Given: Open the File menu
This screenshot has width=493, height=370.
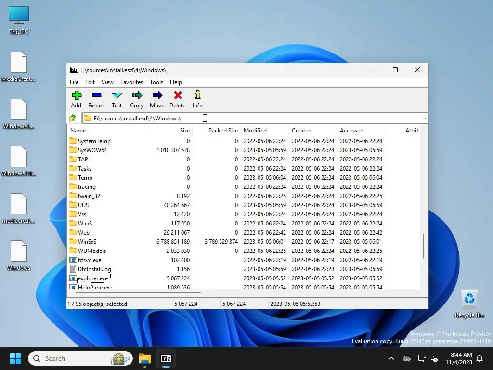Looking at the screenshot, I should point(74,82).
